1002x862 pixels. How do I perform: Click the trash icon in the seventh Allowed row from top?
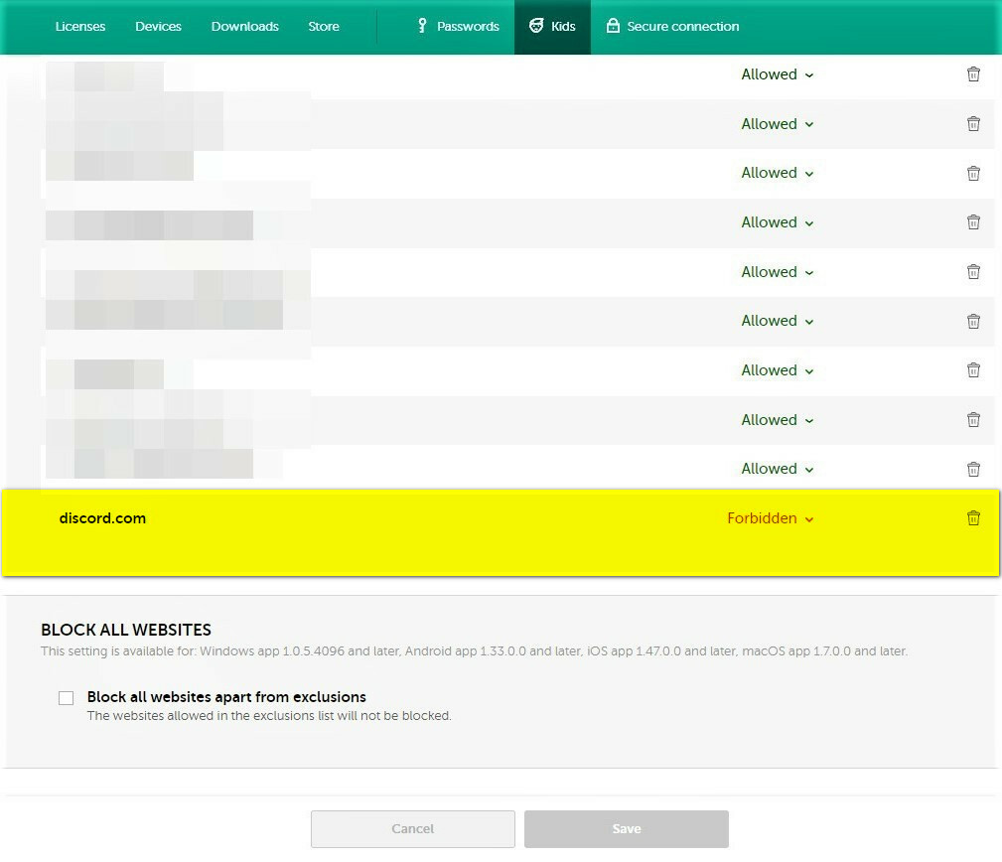click(973, 370)
